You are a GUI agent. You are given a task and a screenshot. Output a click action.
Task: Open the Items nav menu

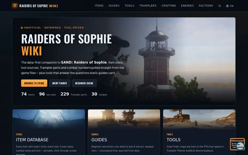99,6
